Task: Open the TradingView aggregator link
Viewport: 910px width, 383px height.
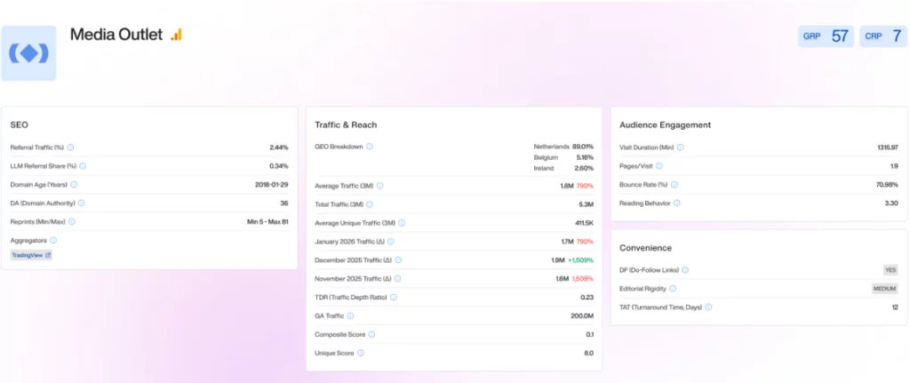Action: [x=31, y=255]
